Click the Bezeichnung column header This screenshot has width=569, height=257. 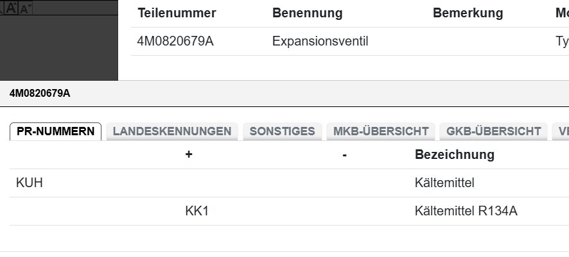455,154
